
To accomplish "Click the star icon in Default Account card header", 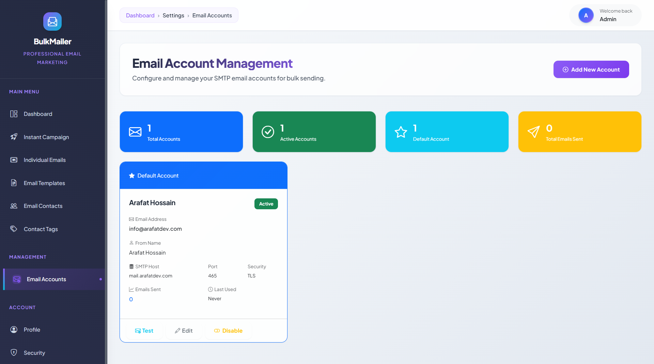I will coord(132,176).
